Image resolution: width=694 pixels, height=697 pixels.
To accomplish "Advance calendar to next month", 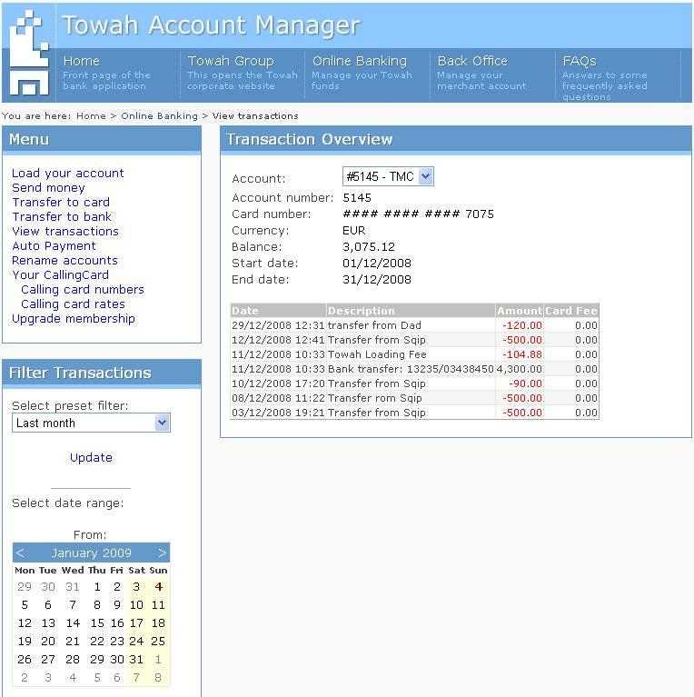I will point(162,553).
